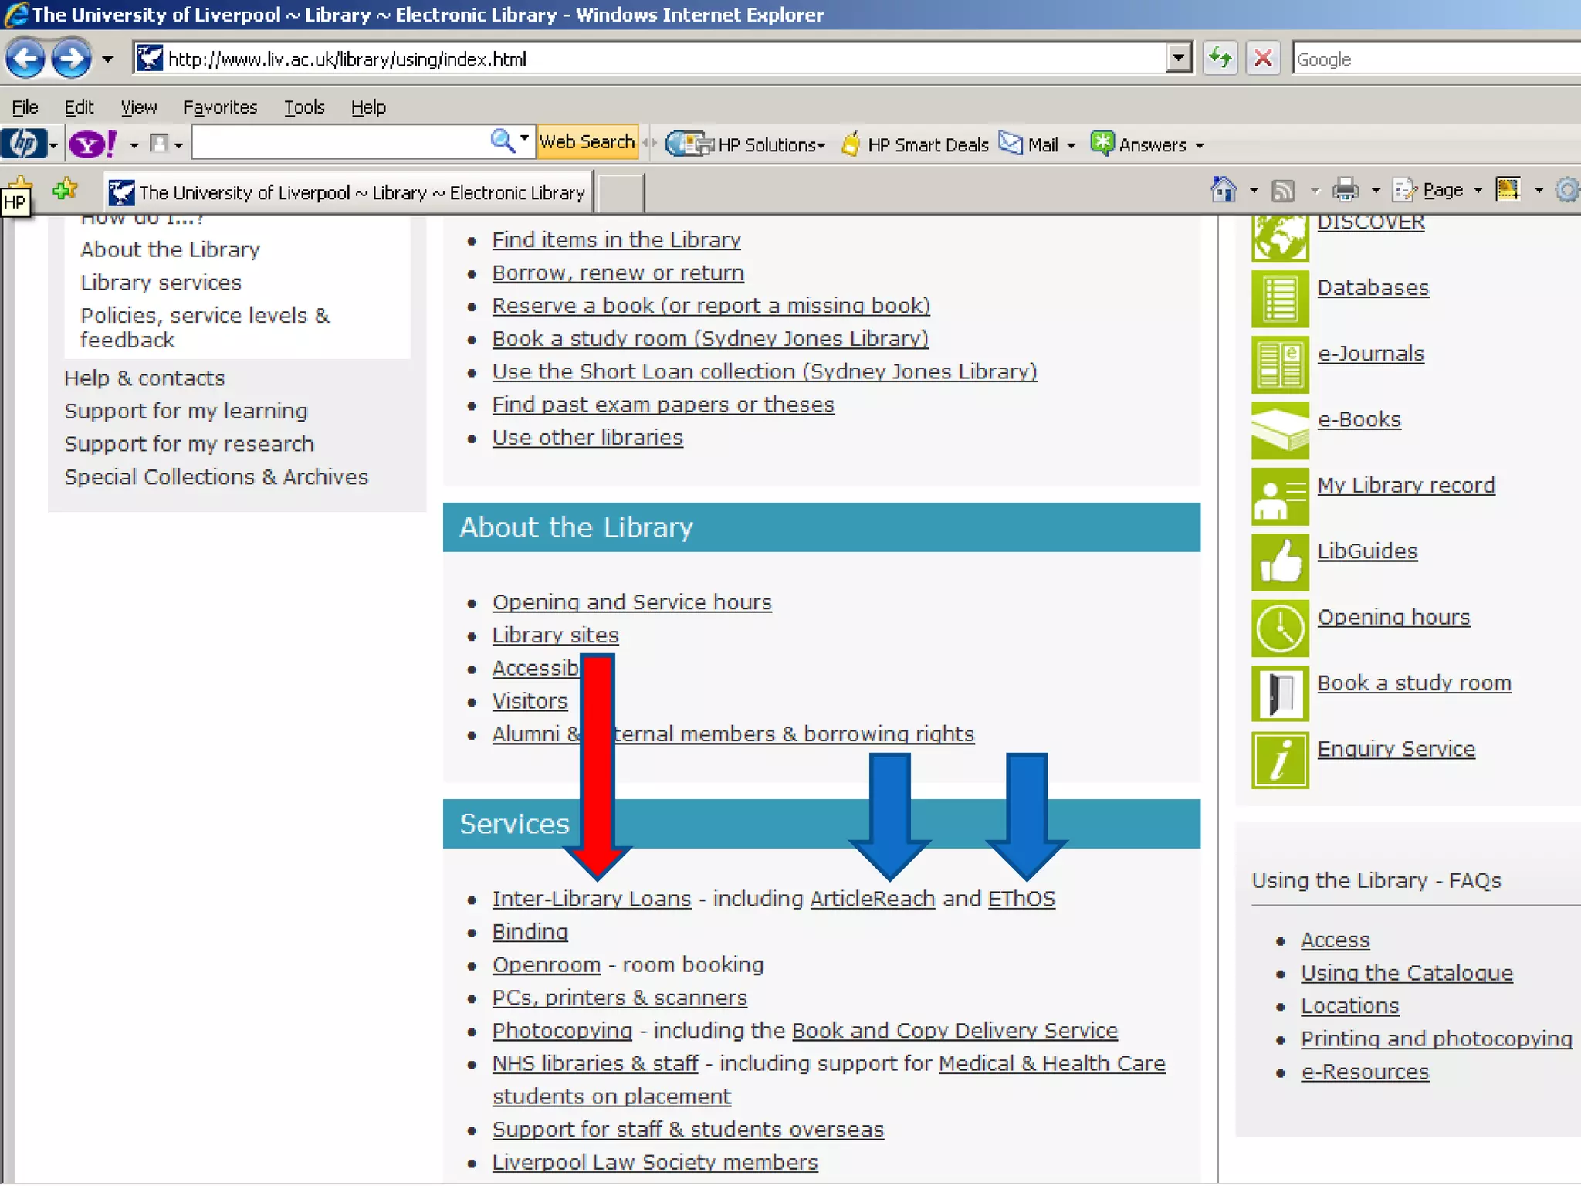Expand the Mail dropdown arrow

click(x=1071, y=145)
